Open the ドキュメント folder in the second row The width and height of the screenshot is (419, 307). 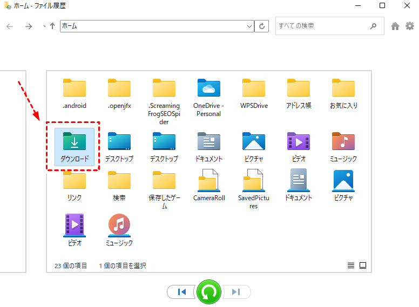pyautogui.click(x=209, y=147)
